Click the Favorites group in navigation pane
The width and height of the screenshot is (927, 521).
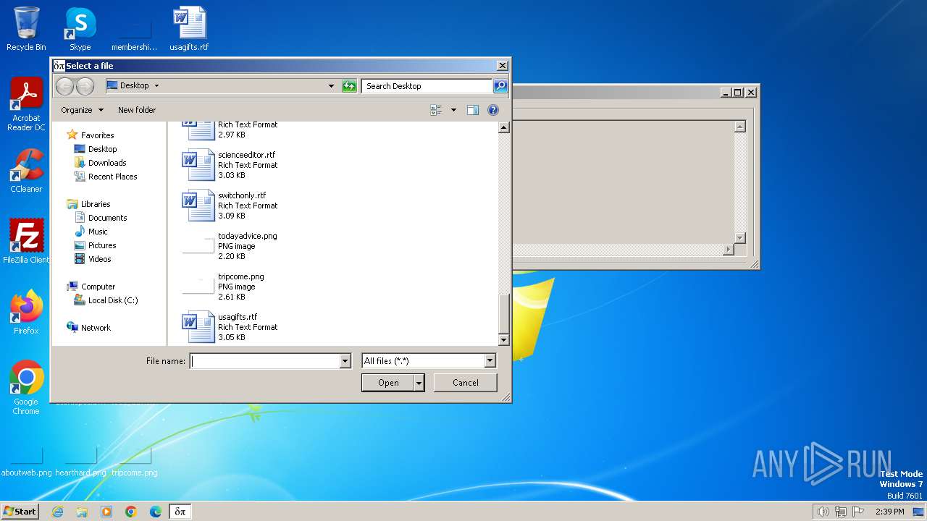click(97, 135)
